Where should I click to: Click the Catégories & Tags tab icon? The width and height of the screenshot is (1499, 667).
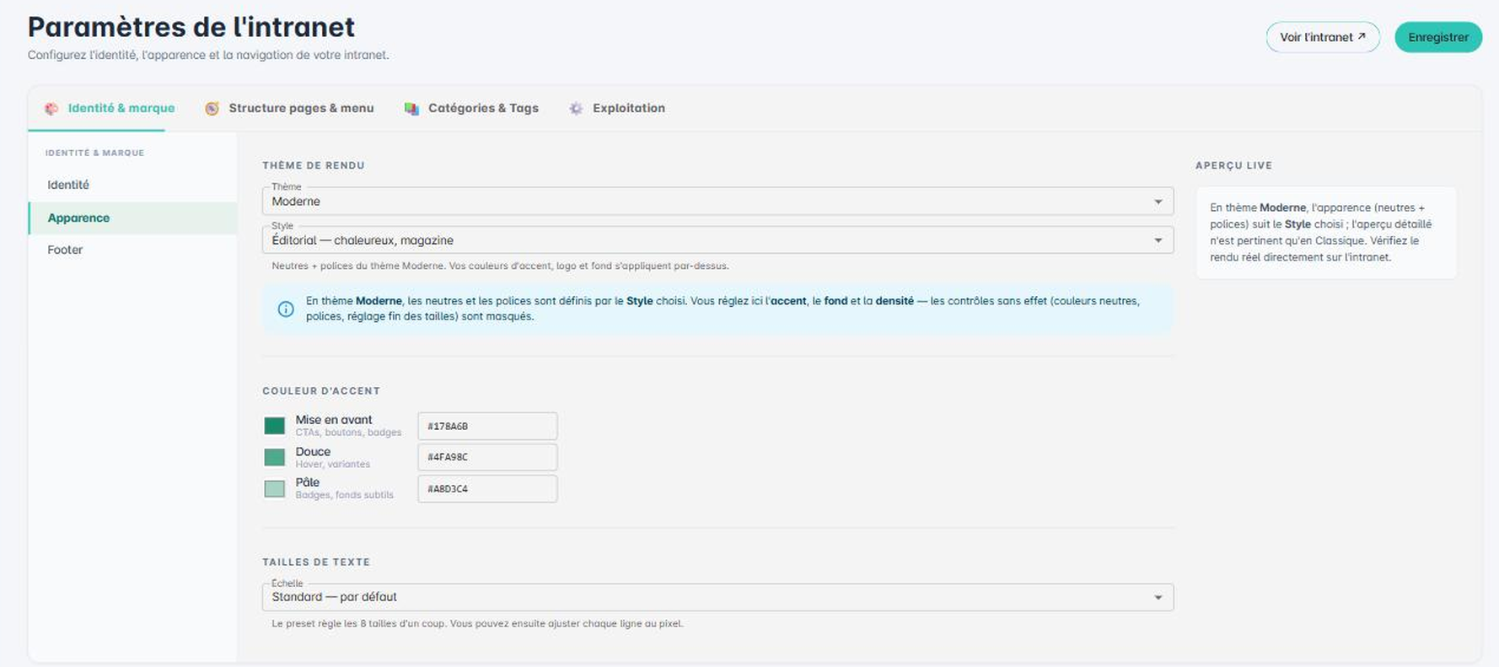pyautogui.click(x=411, y=109)
